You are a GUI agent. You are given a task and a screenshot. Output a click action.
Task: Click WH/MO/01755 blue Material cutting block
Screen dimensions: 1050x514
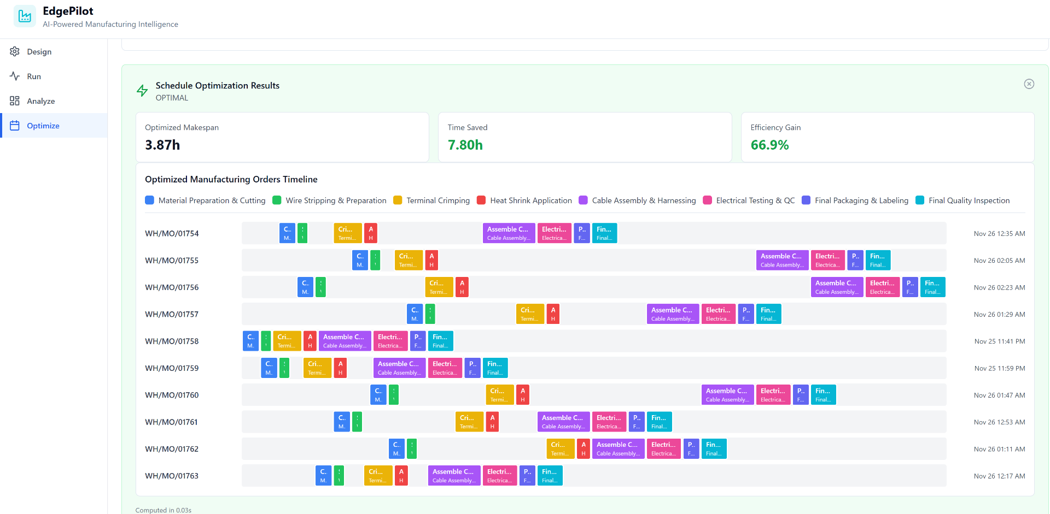360,260
